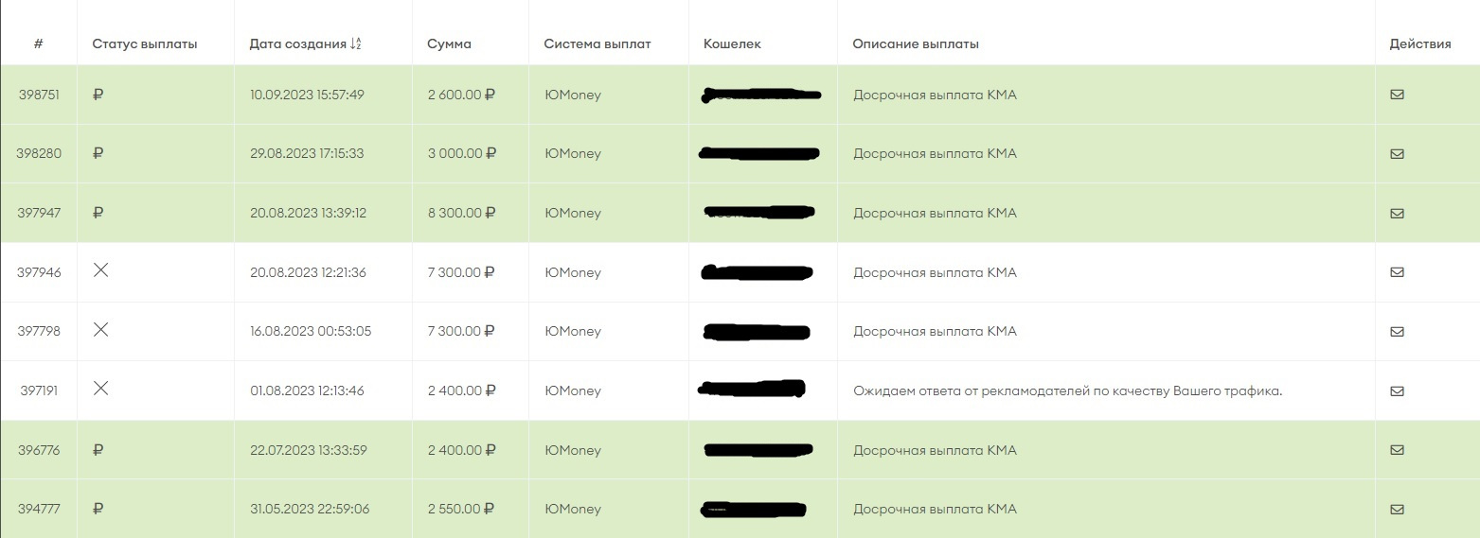Click Ожидаем ответа от рекламодателей description
Viewport: 1480px width, 538px height.
1067,390
